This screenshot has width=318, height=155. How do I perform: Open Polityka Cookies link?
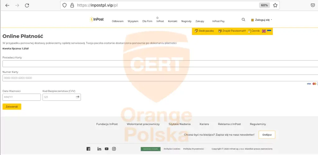click(172, 149)
